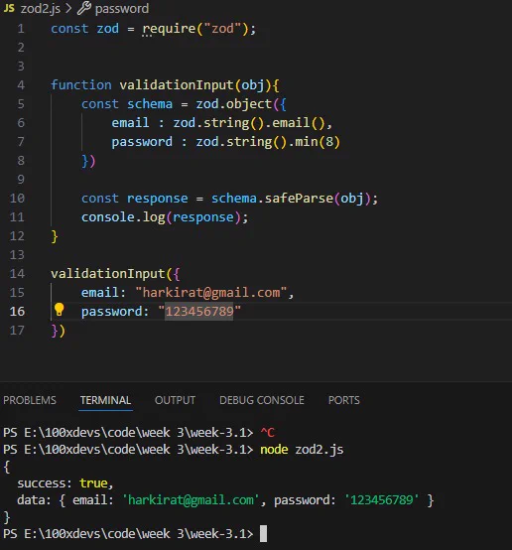Click the validationInput function name on line 4

point(177,85)
